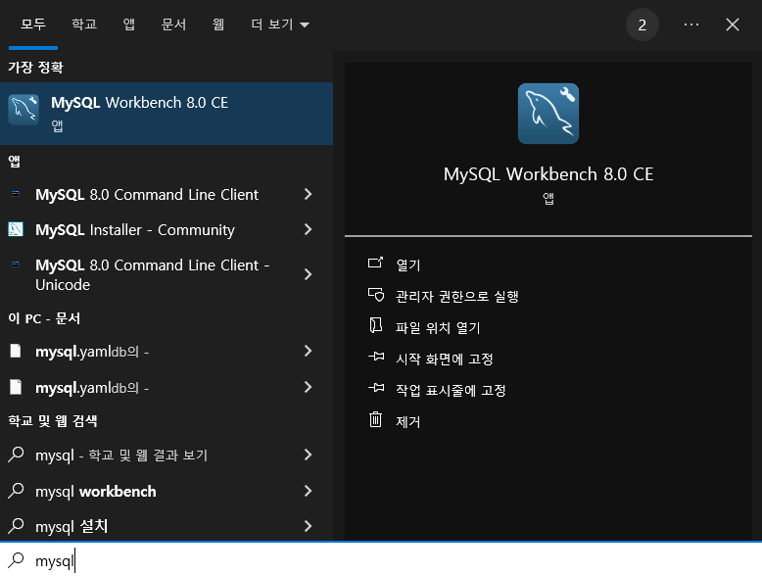Click the run-as-administrator shield icon
Screen dimensions: 762x576
click(376, 295)
